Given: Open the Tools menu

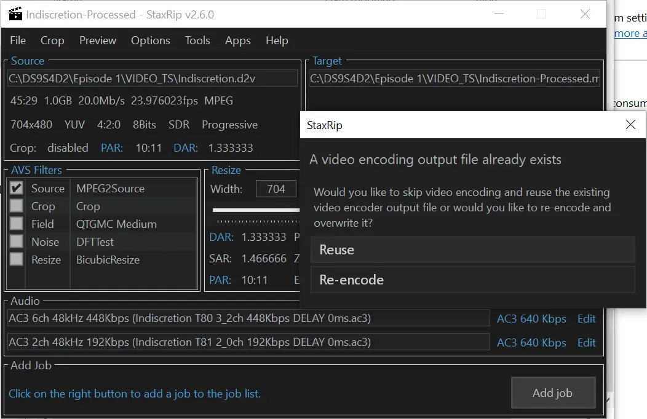Looking at the screenshot, I should point(197,41).
